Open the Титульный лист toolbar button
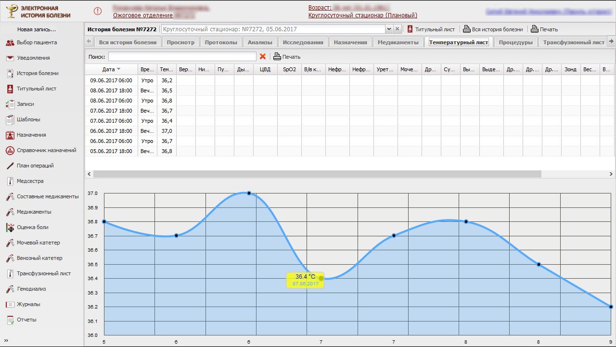 click(x=431, y=29)
